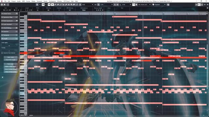Open inspector settings gear at bottom left

(x=3, y=77)
